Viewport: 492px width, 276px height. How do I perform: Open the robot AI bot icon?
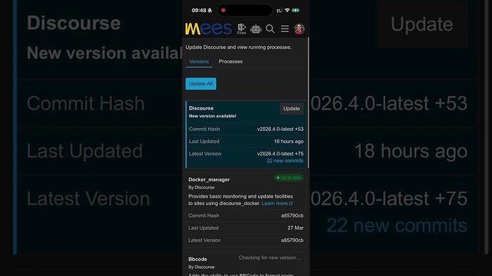coord(256,29)
